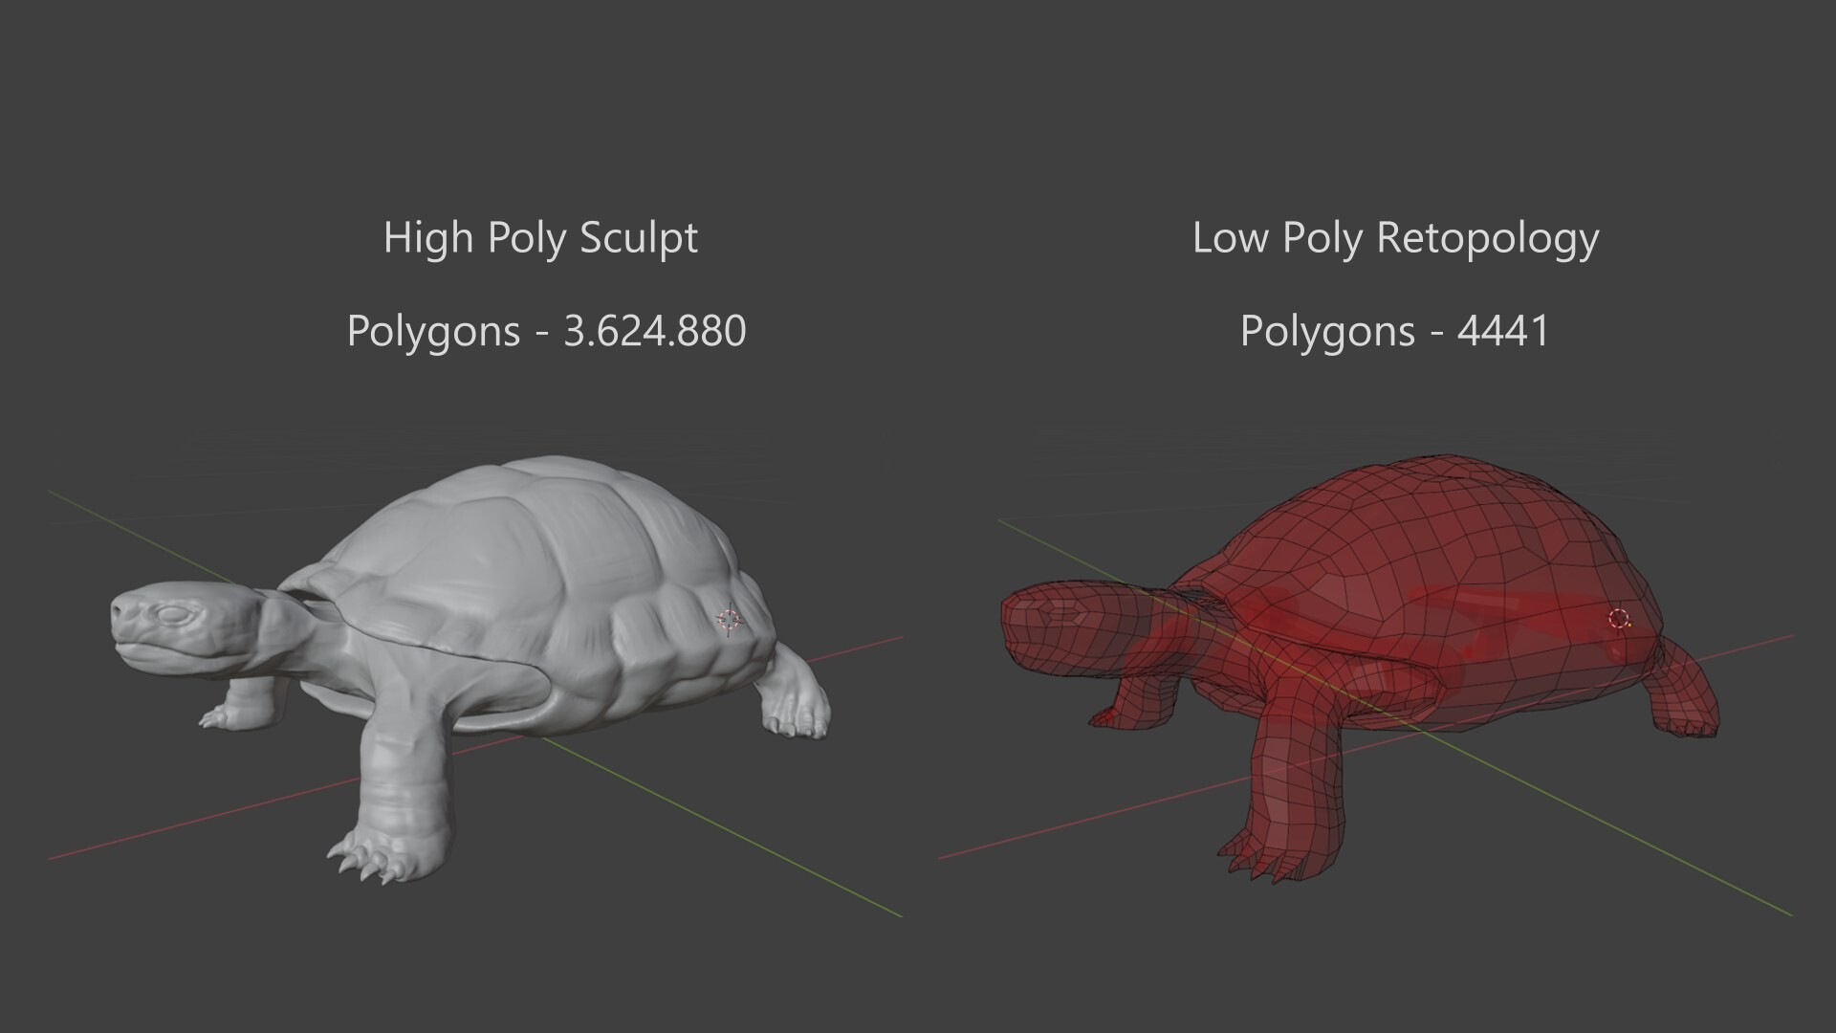Click the gray turtle's eye
Image resolution: width=1836 pixels, height=1033 pixels.
pyautogui.click(x=175, y=613)
